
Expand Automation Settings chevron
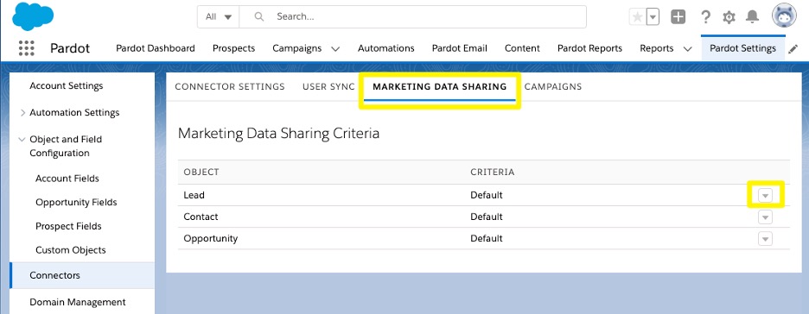pos(22,112)
